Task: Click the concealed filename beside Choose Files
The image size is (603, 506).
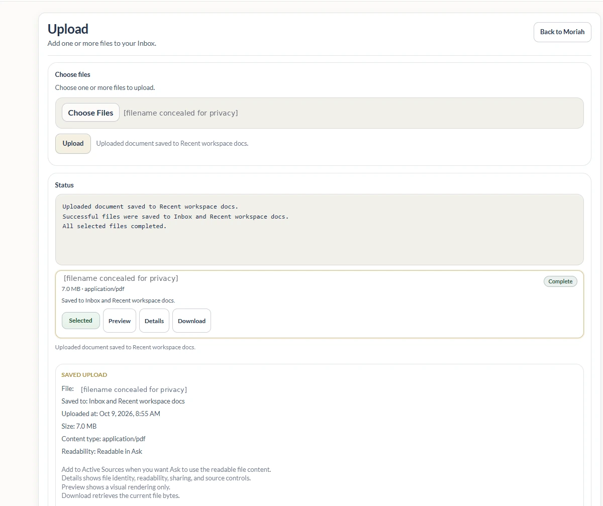Action: point(181,113)
